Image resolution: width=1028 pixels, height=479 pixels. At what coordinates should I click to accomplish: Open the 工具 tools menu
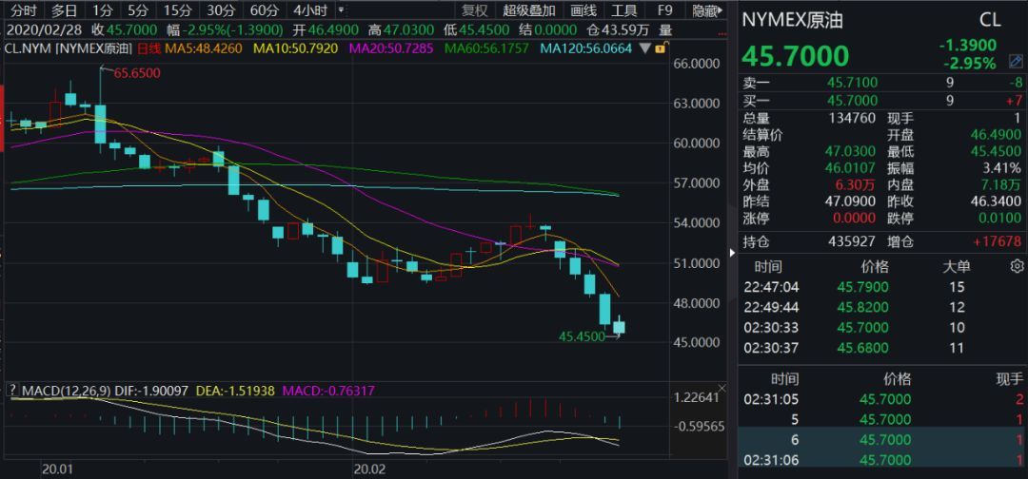pos(624,10)
